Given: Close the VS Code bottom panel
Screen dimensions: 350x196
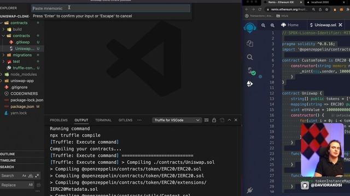Looking at the screenshot, I should click(236, 120).
